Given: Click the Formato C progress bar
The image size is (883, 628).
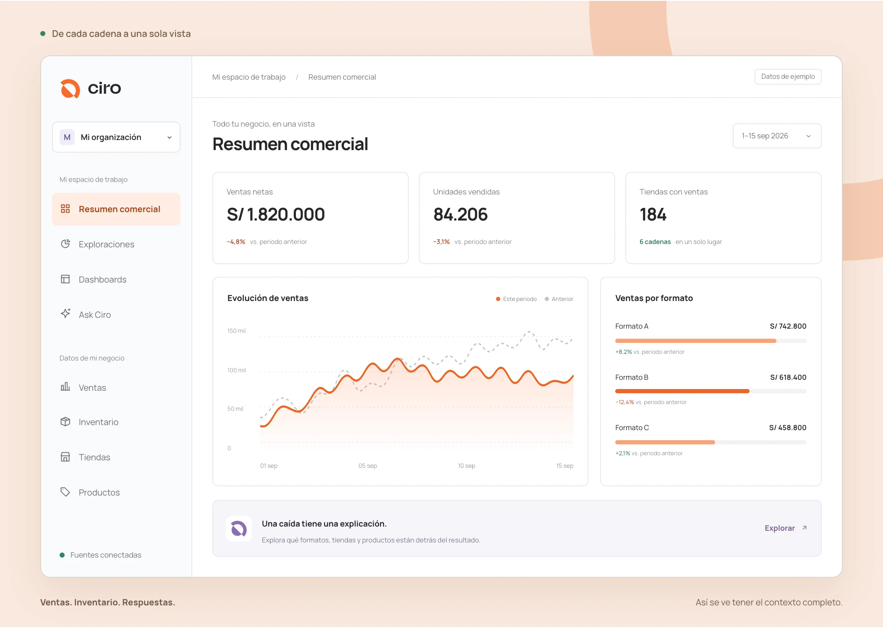Looking at the screenshot, I should [x=711, y=442].
